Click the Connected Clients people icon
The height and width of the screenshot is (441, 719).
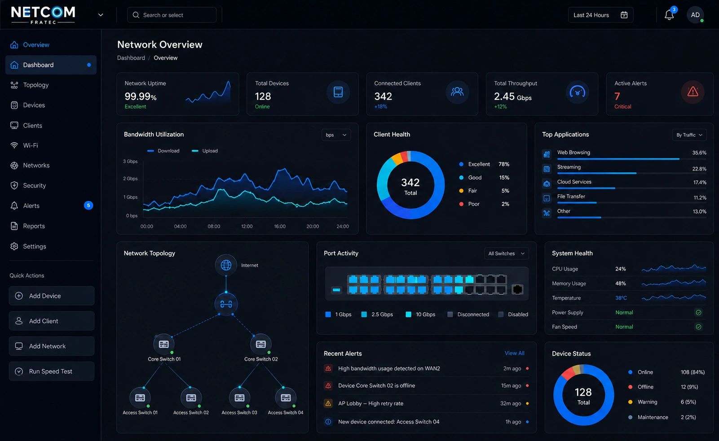pos(457,92)
